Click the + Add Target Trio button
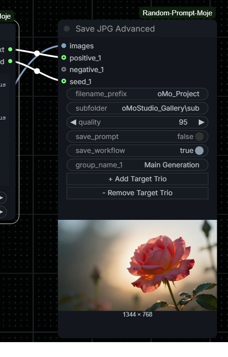Viewport: 228px width, 357px height. [x=137, y=179]
